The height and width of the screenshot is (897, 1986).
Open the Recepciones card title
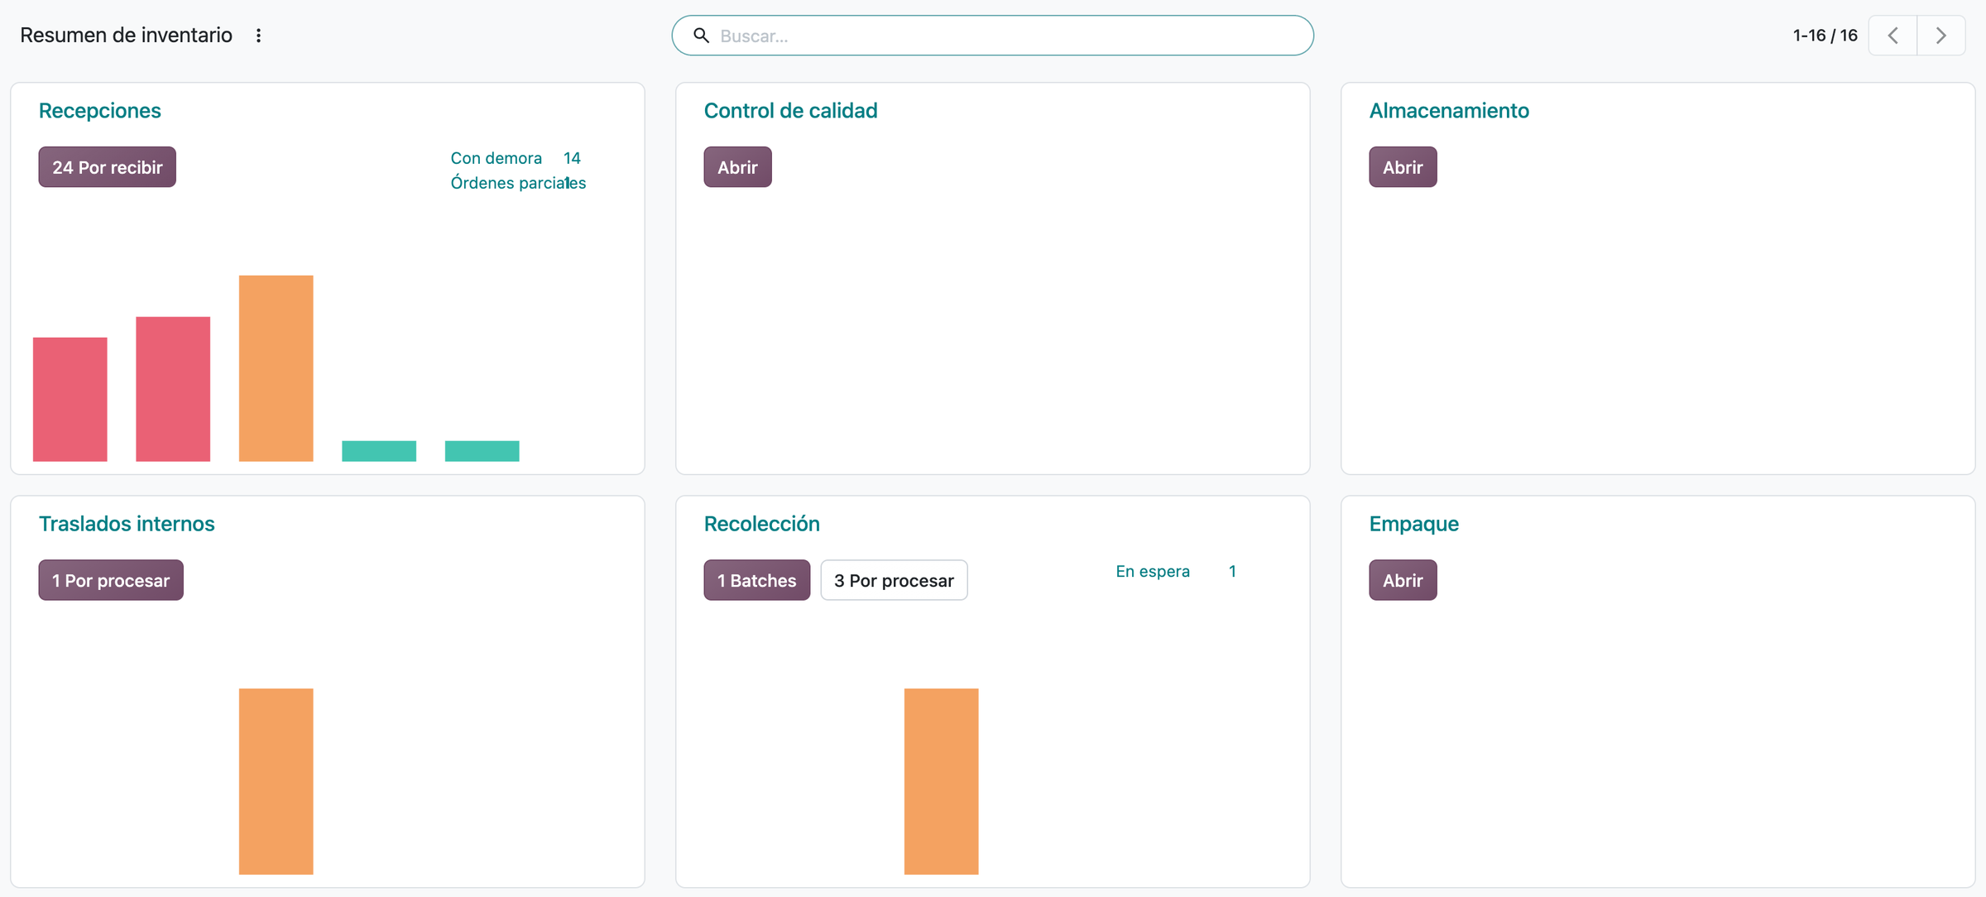coord(100,110)
